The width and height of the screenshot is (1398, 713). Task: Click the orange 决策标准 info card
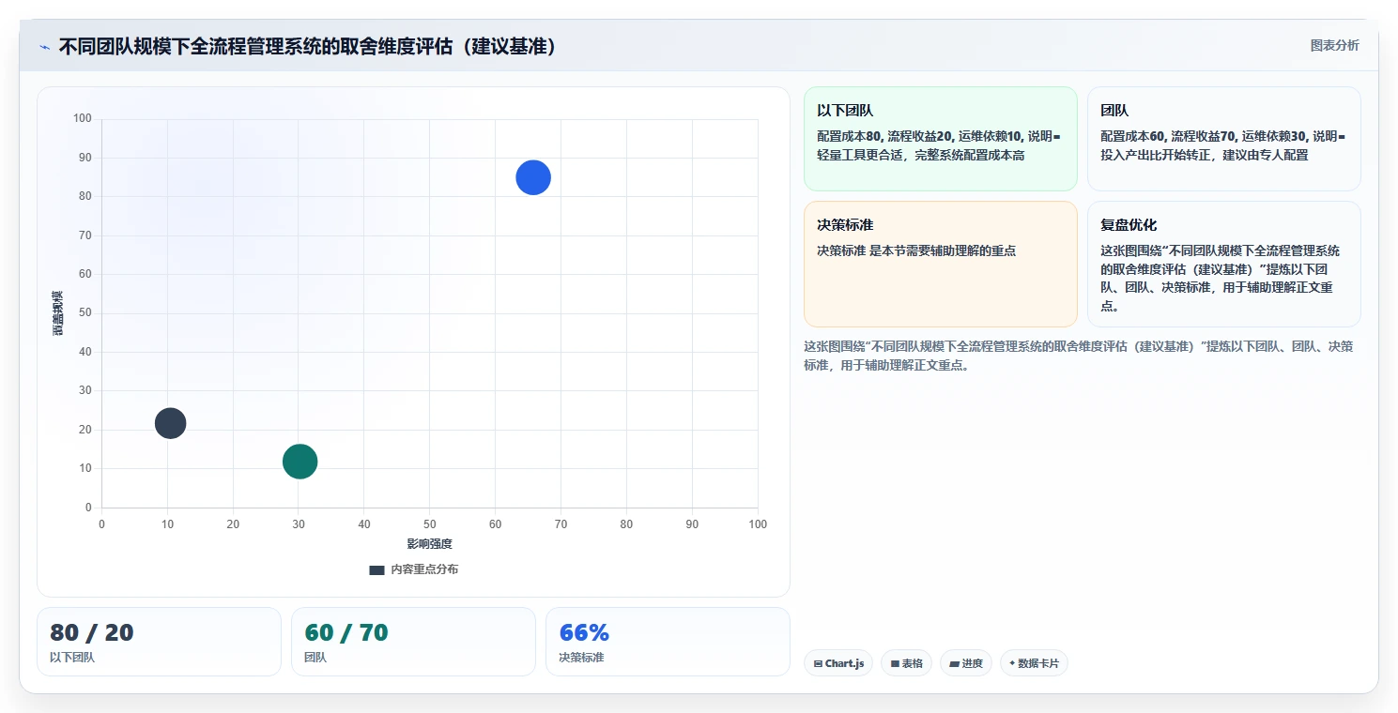tap(940, 264)
